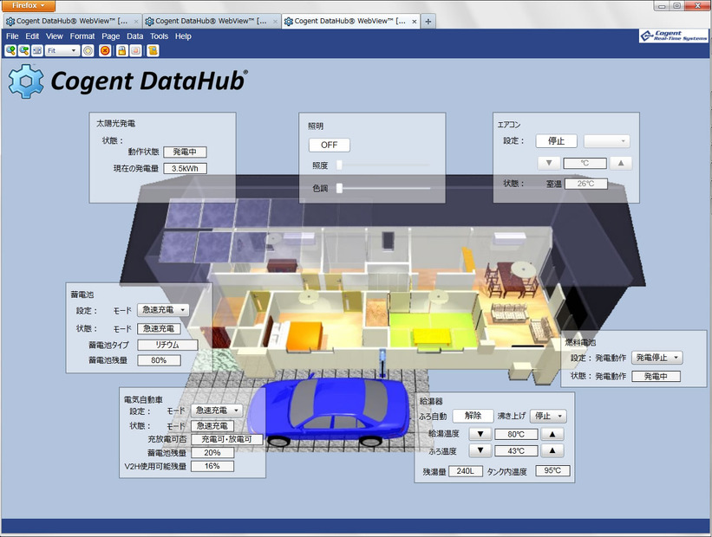Open the 燃料電池 発電停止 dropdown
The image size is (712, 537).
point(657,358)
